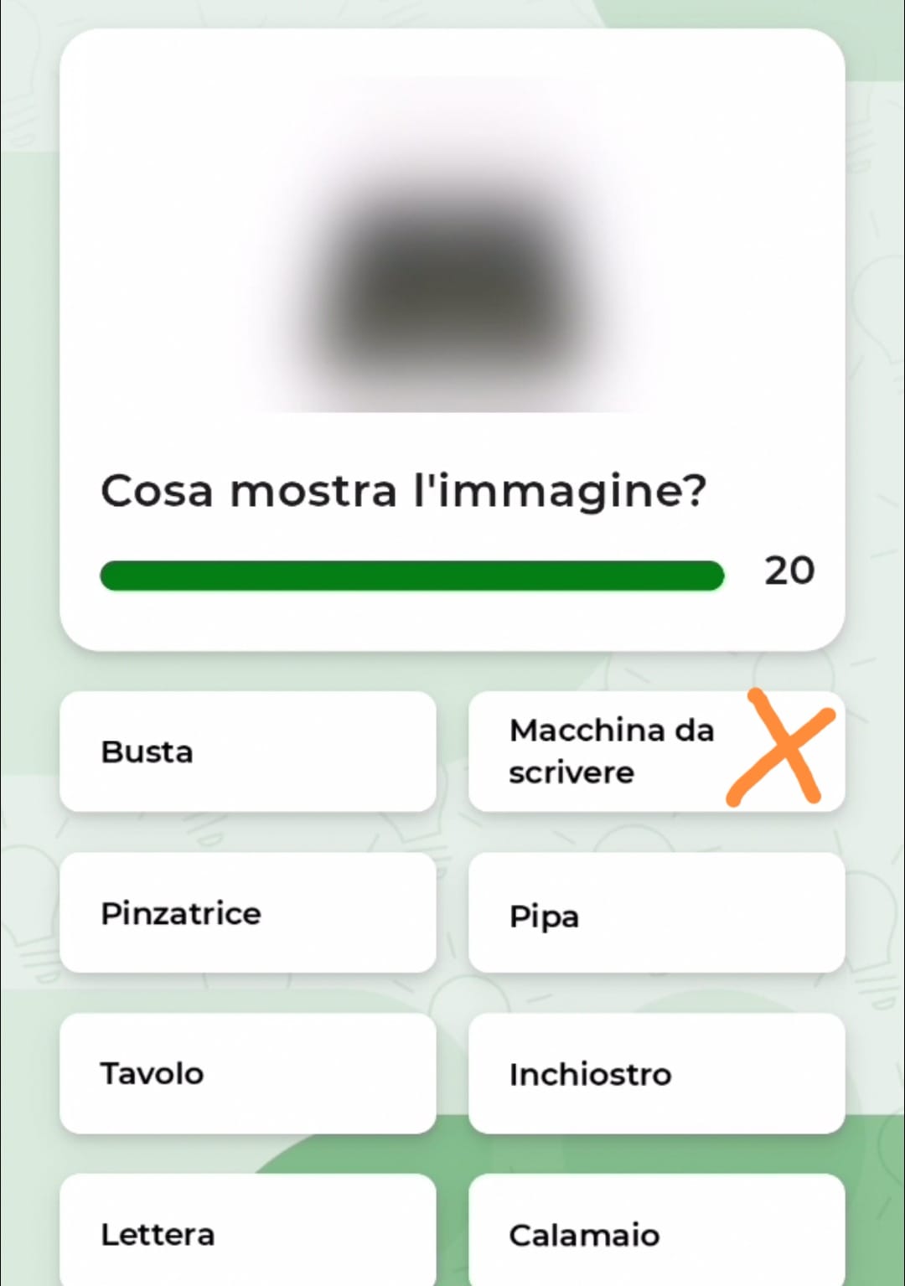This screenshot has width=905, height=1286.
Task: Tap the "Lettera" answer tile
Action: [x=248, y=1230]
